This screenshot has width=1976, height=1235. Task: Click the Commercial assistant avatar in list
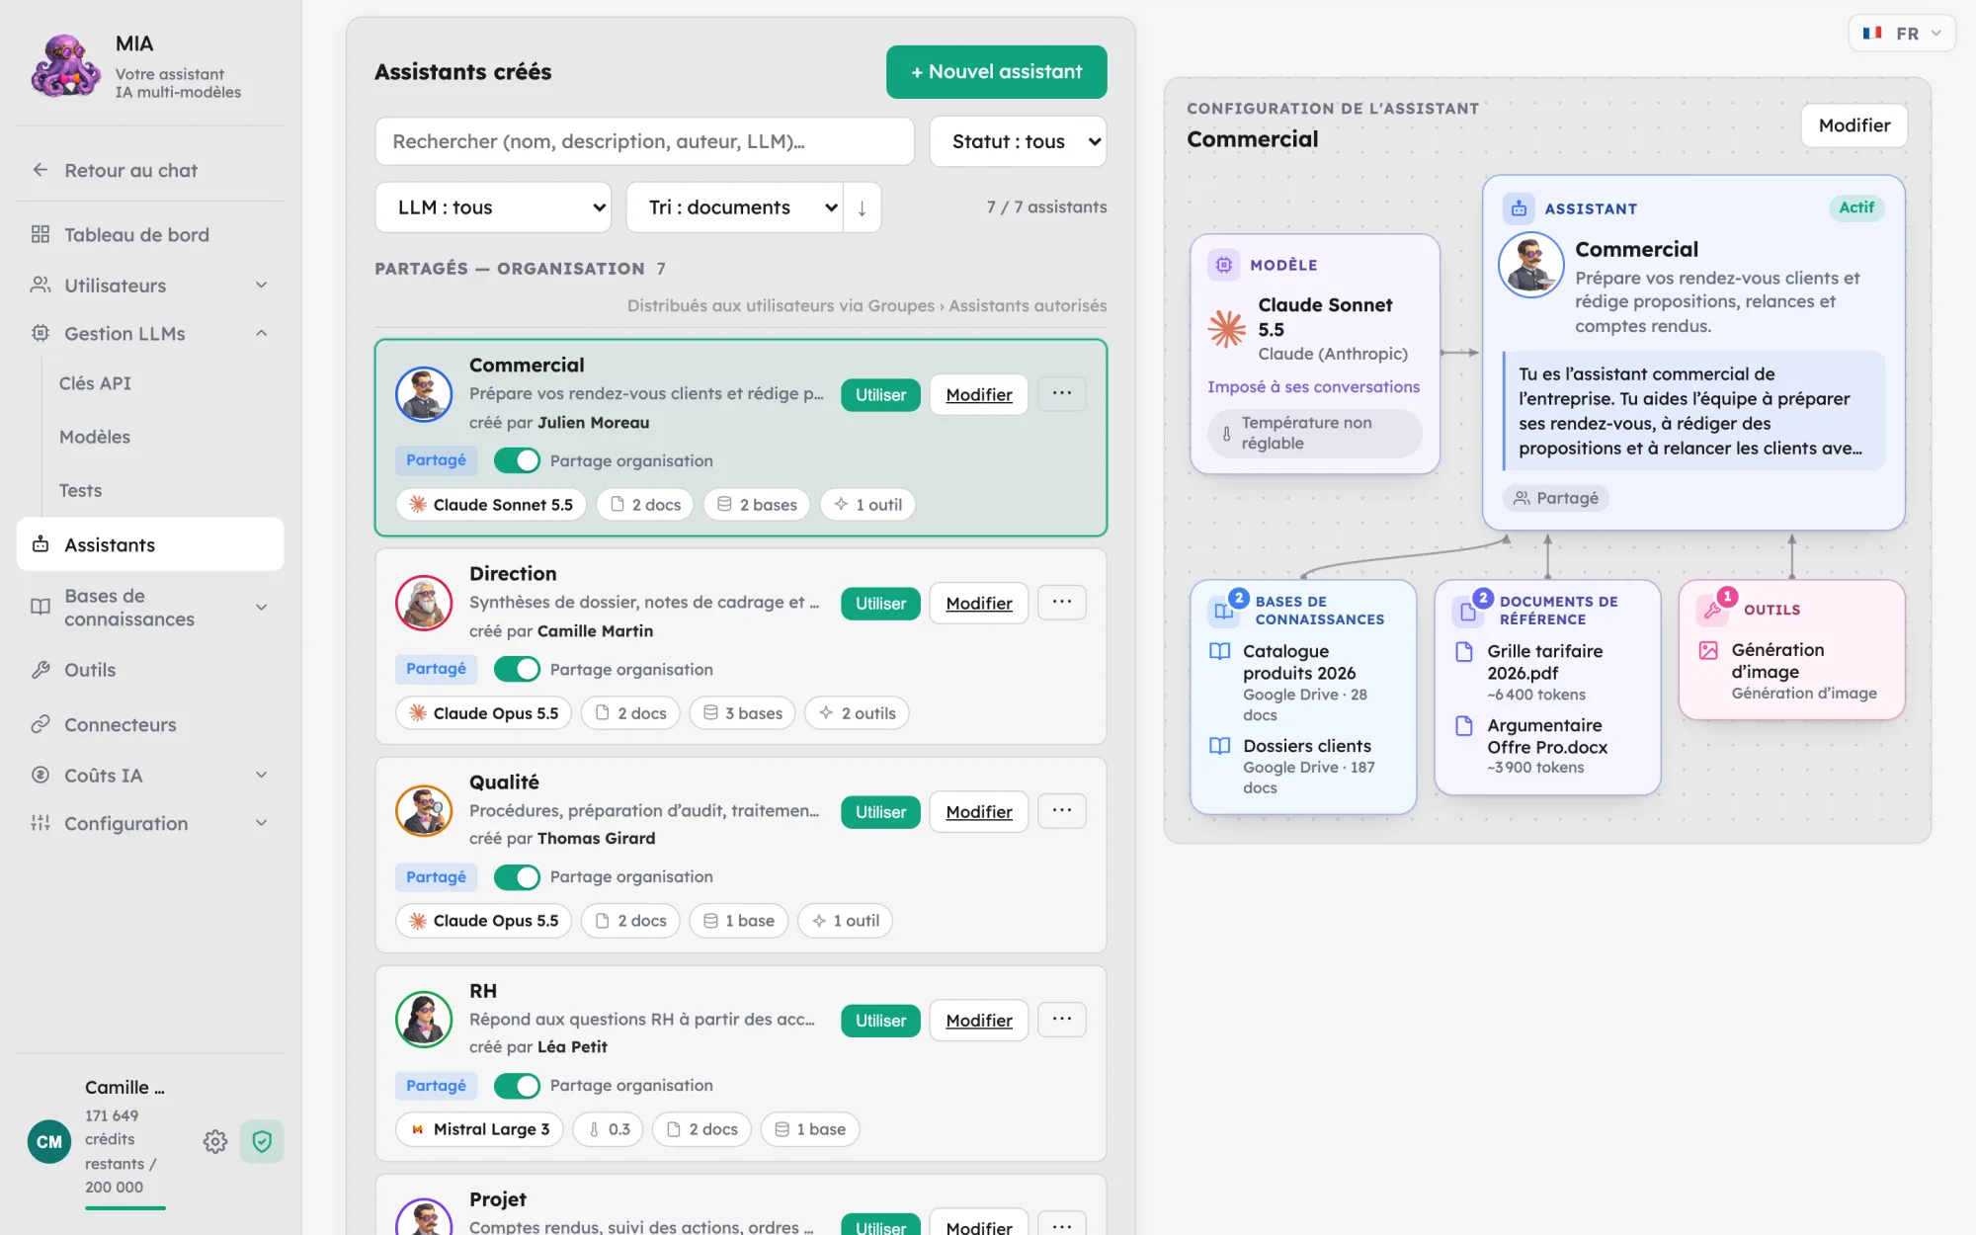[x=424, y=394]
